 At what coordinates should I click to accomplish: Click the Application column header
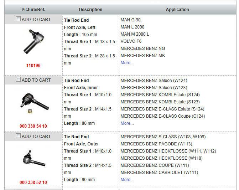177,10
